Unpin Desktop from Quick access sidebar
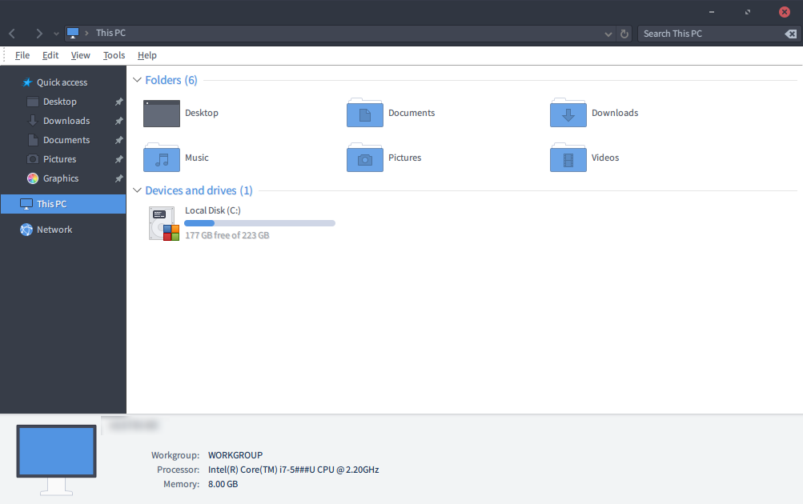The width and height of the screenshot is (803, 504). click(118, 102)
